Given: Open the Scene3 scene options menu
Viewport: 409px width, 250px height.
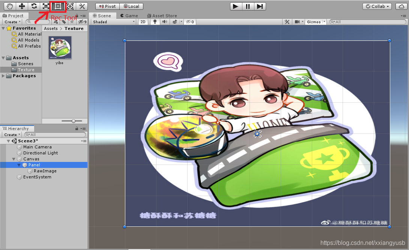Looking at the screenshot, I should coord(84,141).
